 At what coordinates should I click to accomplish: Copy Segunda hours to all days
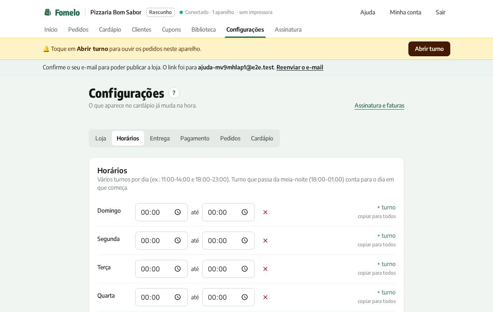point(377,245)
